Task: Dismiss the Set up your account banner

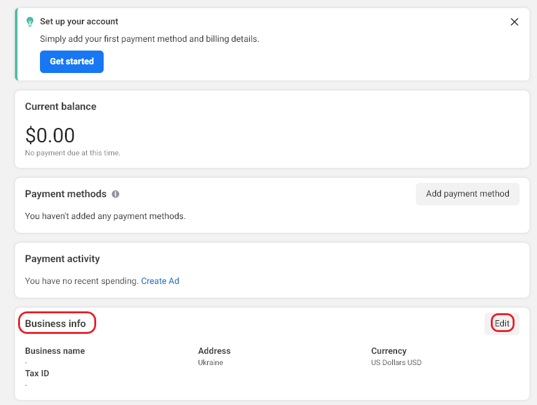Action: [x=515, y=22]
